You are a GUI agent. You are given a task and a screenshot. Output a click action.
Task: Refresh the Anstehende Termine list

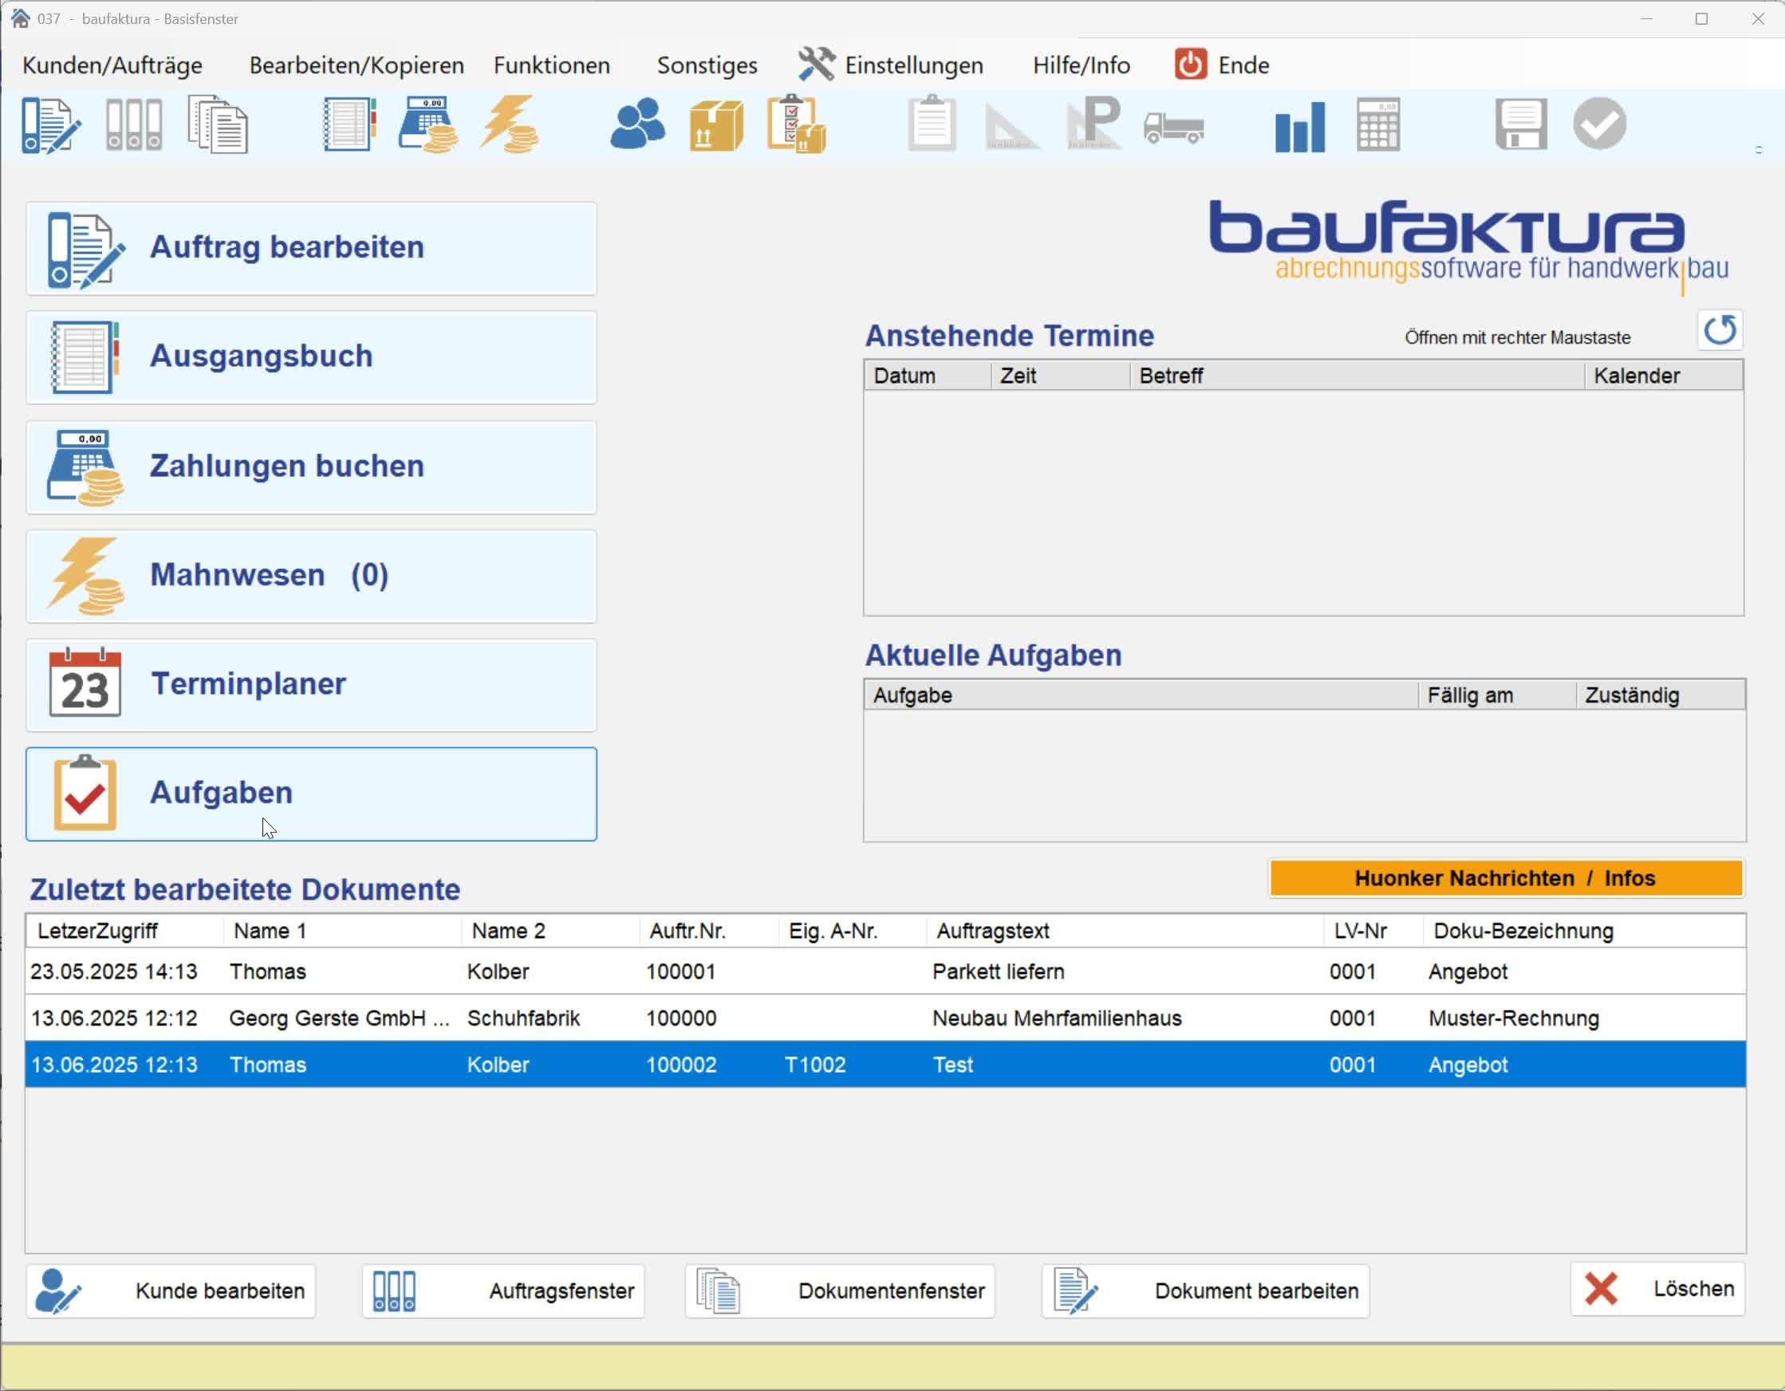pos(1719,330)
